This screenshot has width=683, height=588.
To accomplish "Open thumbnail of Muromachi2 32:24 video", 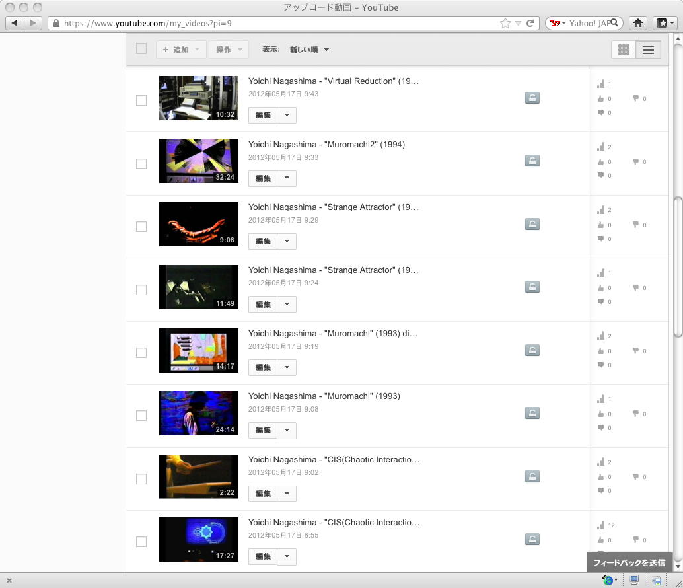I will 199,161.
